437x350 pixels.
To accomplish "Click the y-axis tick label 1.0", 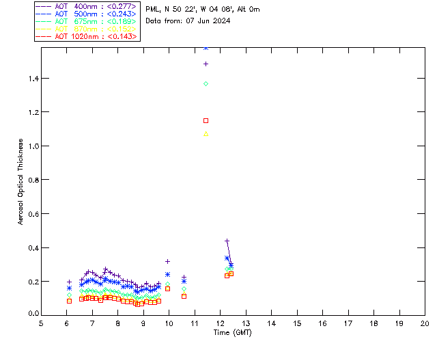I will tap(33, 146).
